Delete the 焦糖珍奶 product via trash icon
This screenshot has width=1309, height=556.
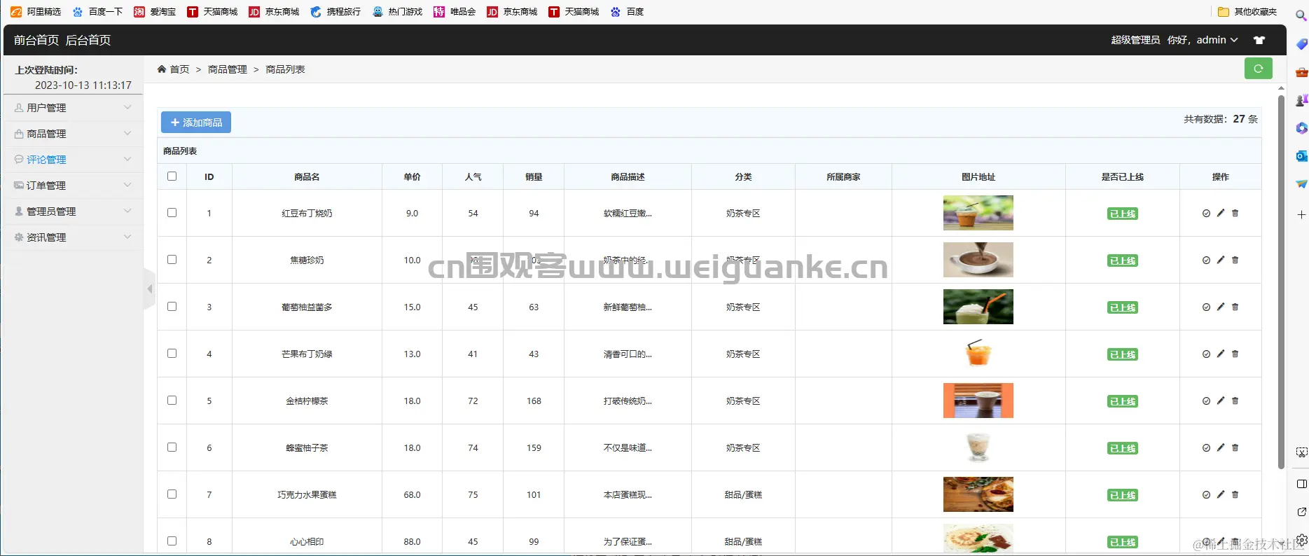[x=1235, y=260]
